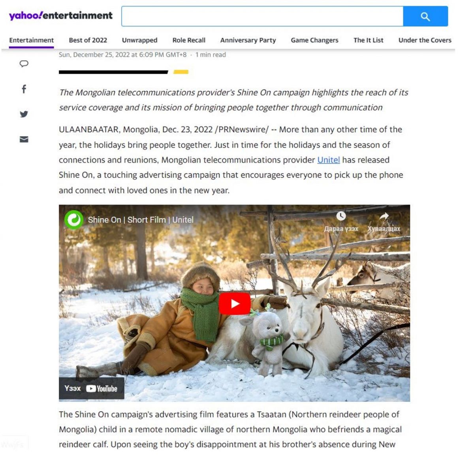Share article via Twitter bird icon
Screen dimensions: 474x457
tap(24, 114)
